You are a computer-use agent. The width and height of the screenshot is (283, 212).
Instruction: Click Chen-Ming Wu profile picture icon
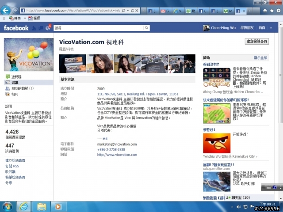206,28
